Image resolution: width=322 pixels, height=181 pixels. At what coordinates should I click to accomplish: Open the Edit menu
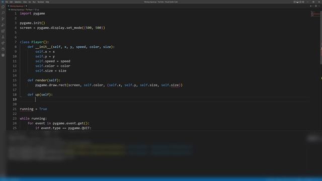coord(11,2)
